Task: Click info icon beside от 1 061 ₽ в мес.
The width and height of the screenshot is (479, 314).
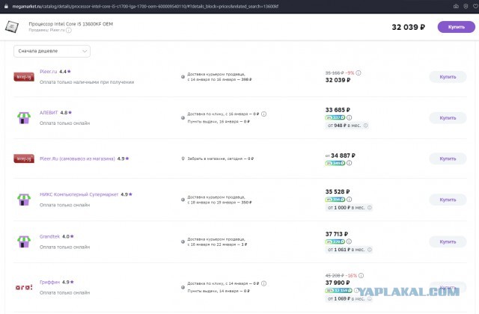Action: tap(370, 250)
